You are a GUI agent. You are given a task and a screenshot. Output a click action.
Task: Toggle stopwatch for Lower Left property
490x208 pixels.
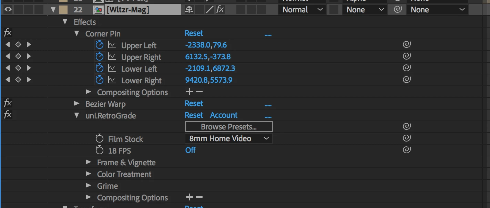(100, 68)
